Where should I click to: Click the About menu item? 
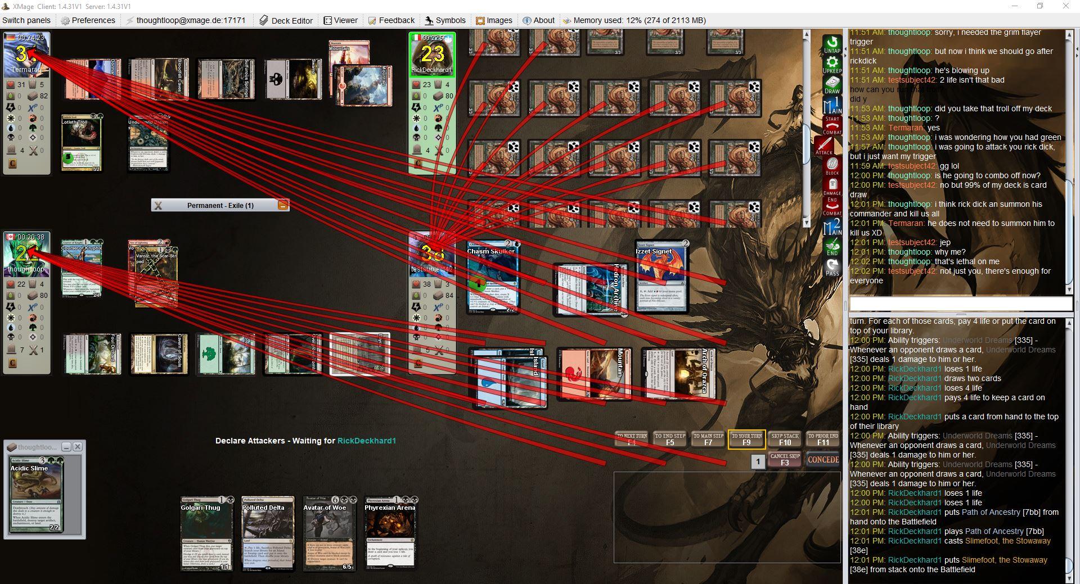539,20
